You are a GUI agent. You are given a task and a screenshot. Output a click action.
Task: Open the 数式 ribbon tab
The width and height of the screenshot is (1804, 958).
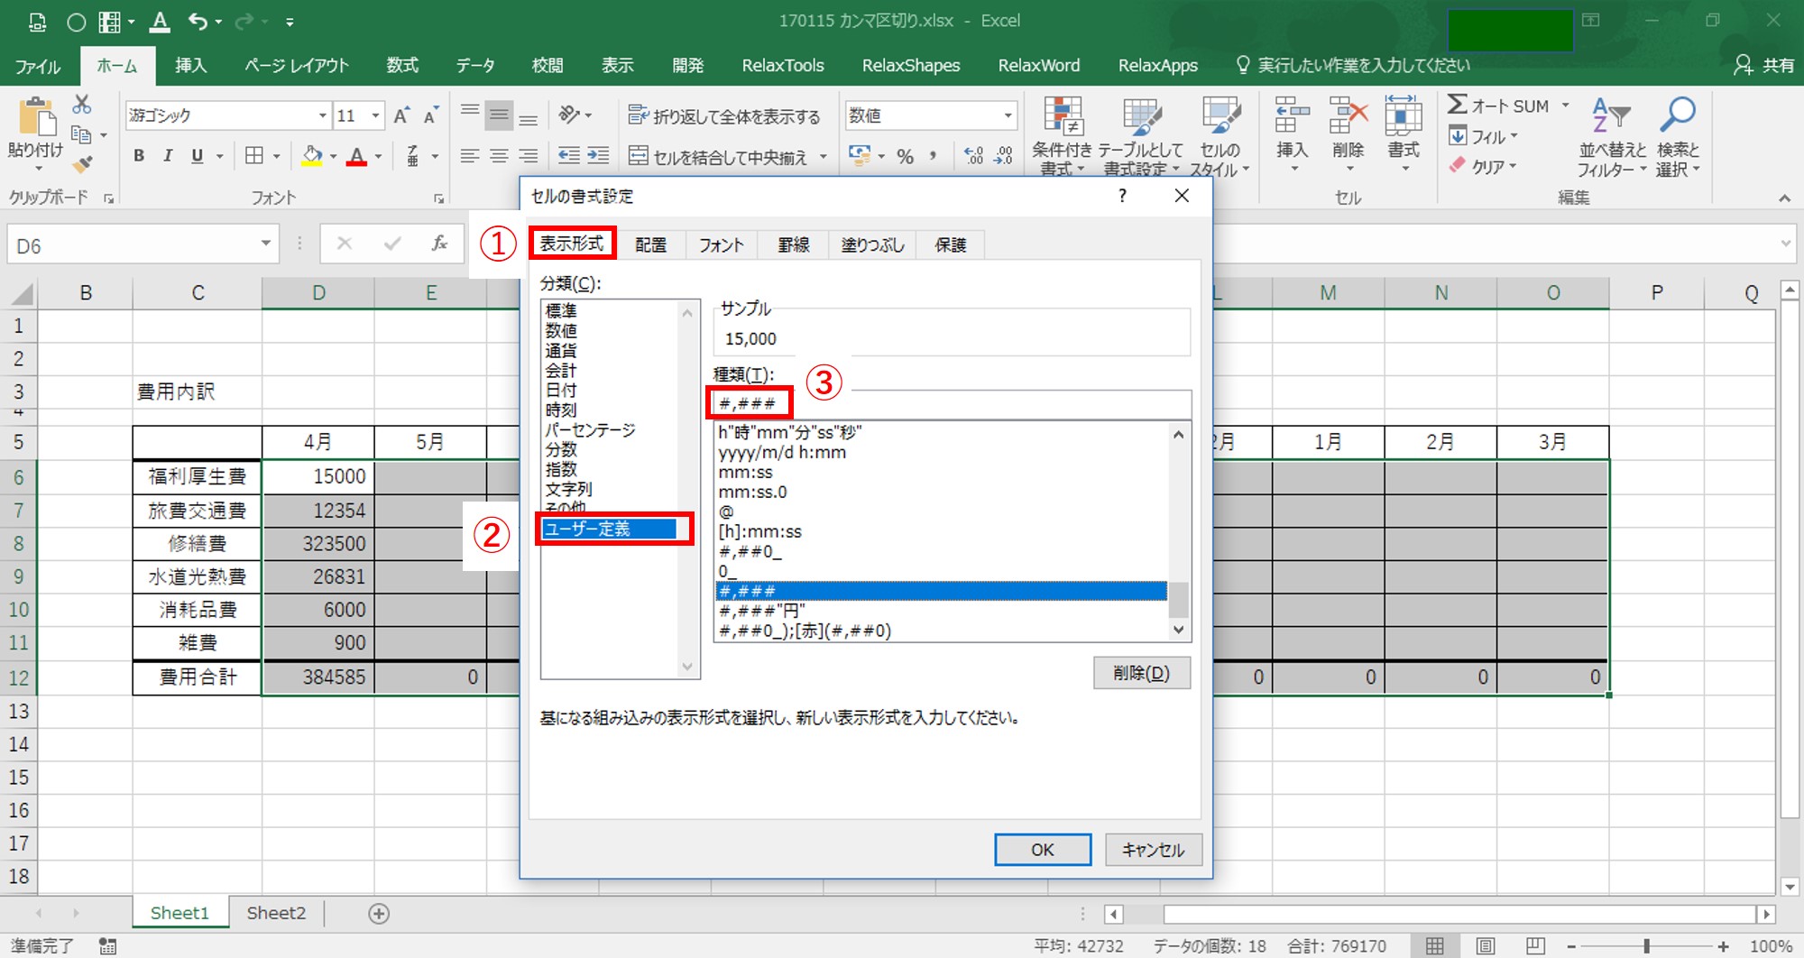tap(402, 65)
